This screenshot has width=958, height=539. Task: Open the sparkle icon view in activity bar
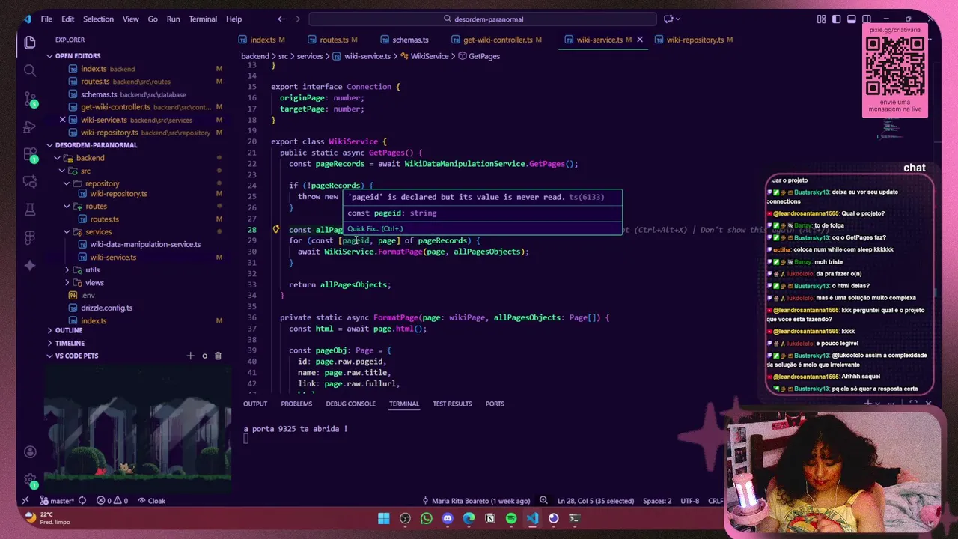point(30,265)
